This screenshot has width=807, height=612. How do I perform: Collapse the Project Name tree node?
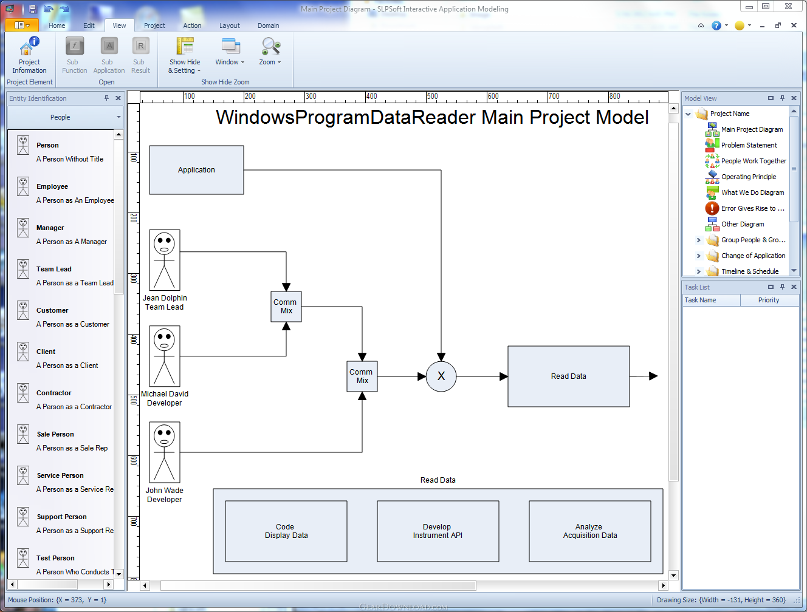coord(689,114)
